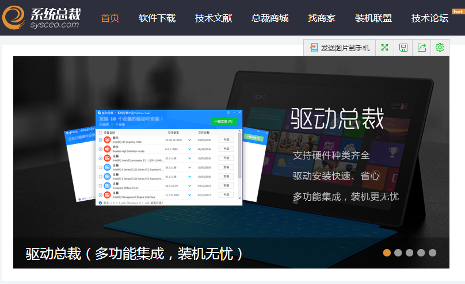This screenshot has width=465, height=284.
Task: Jump to the fifth carousel slide dot
Action: click(x=432, y=252)
